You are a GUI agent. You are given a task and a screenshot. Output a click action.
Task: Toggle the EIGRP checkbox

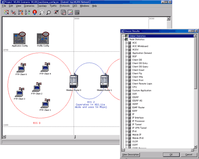coord(129,97)
